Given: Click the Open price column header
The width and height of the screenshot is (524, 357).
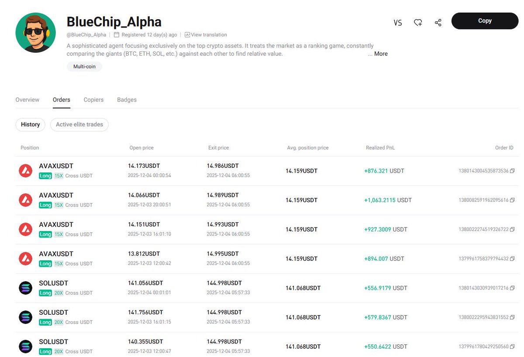Looking at the screenshot, I should pos(141,148).
